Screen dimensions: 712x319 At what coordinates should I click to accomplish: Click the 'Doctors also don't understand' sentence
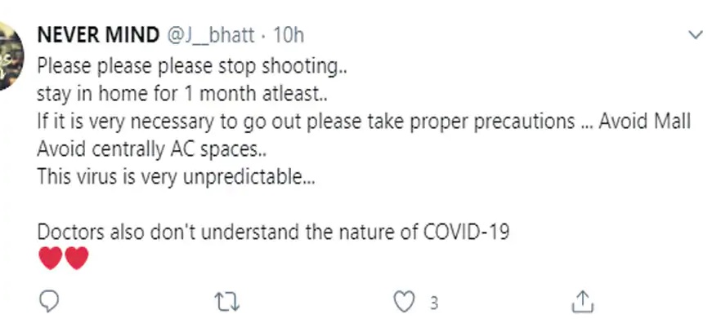(273, 232)
